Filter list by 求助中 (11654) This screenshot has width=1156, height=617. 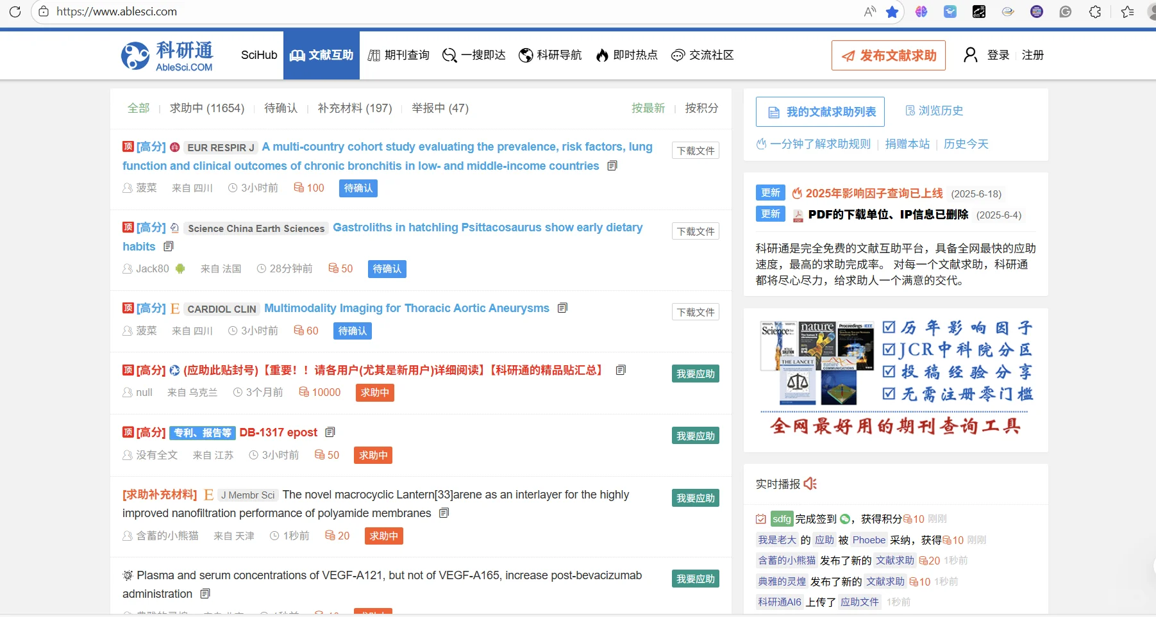click(207, 108)
